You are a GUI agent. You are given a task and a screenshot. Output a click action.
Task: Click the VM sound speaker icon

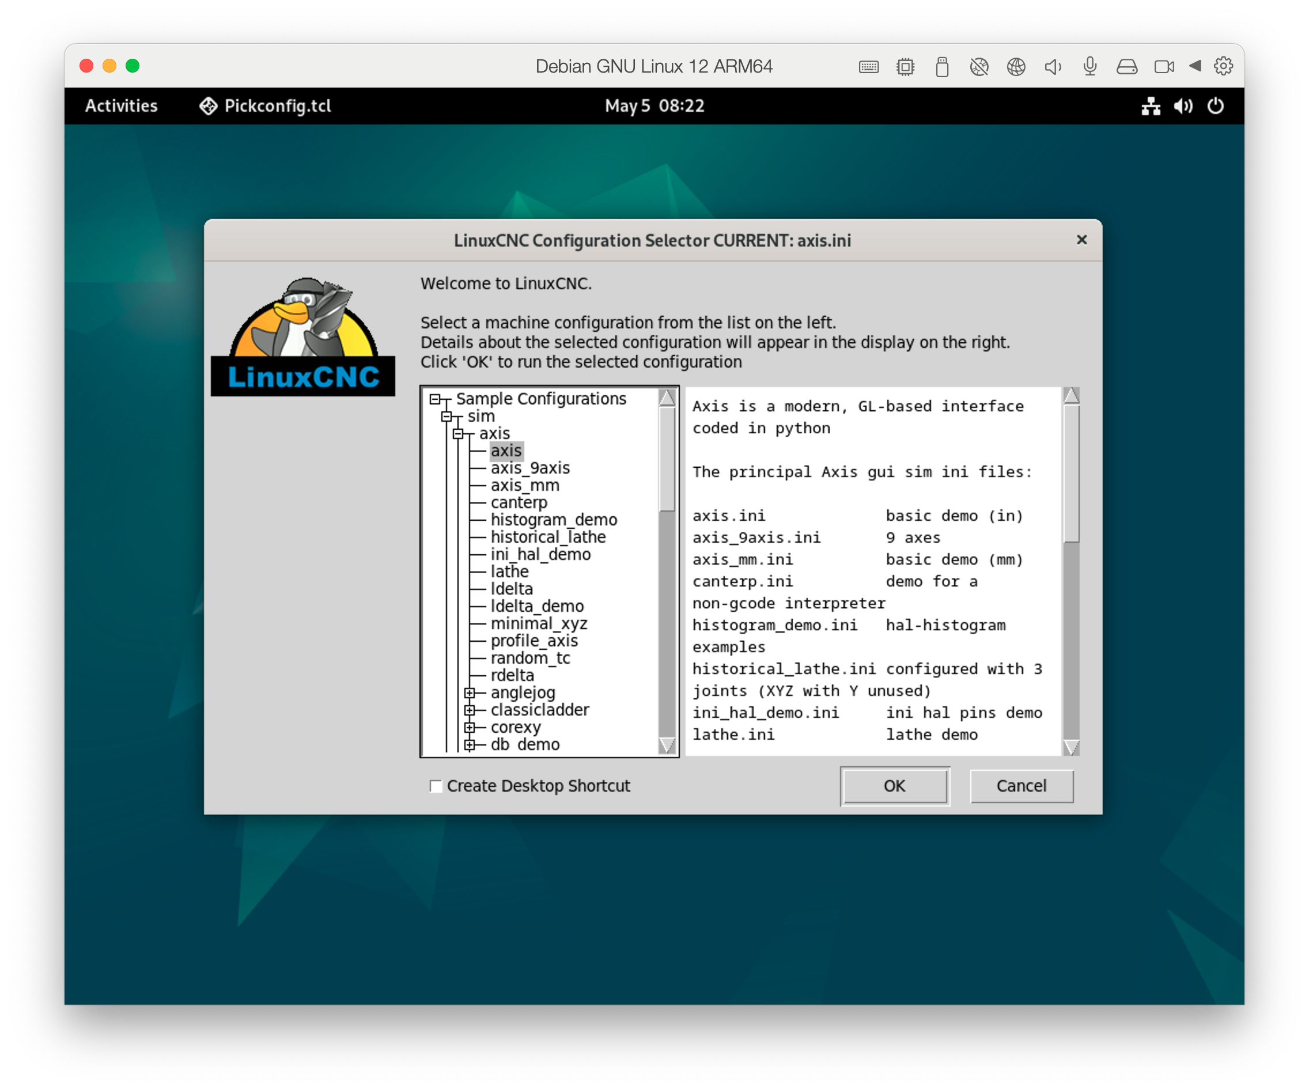[x=1053, y=67]
